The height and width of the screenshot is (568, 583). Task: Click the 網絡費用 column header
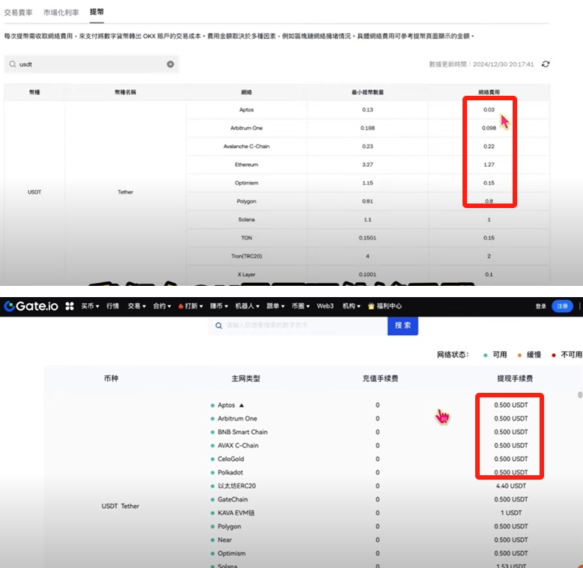489,92
